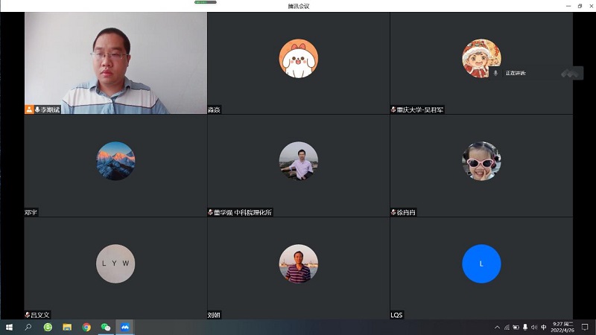Select the sunglasses child avatar of 徐肖肖
The width and height of the screenshot is (596, 335).
(x=481, y=161)
